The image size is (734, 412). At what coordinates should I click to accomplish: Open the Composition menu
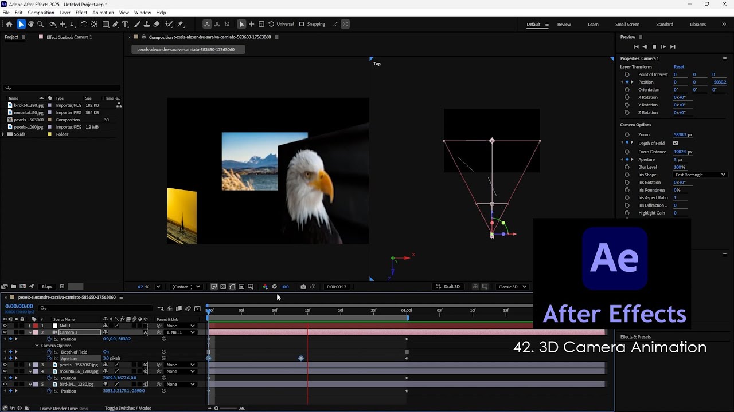[41, 13]
